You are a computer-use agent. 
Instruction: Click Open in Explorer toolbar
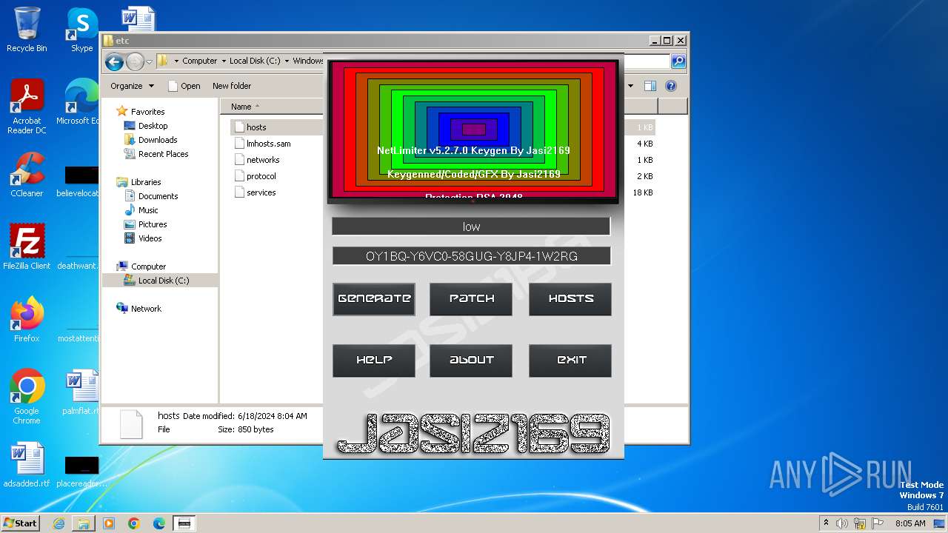click(184, 86)
